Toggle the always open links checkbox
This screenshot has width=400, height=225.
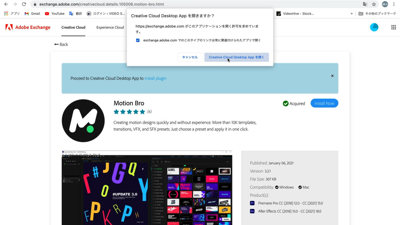(x=138, y=40)
